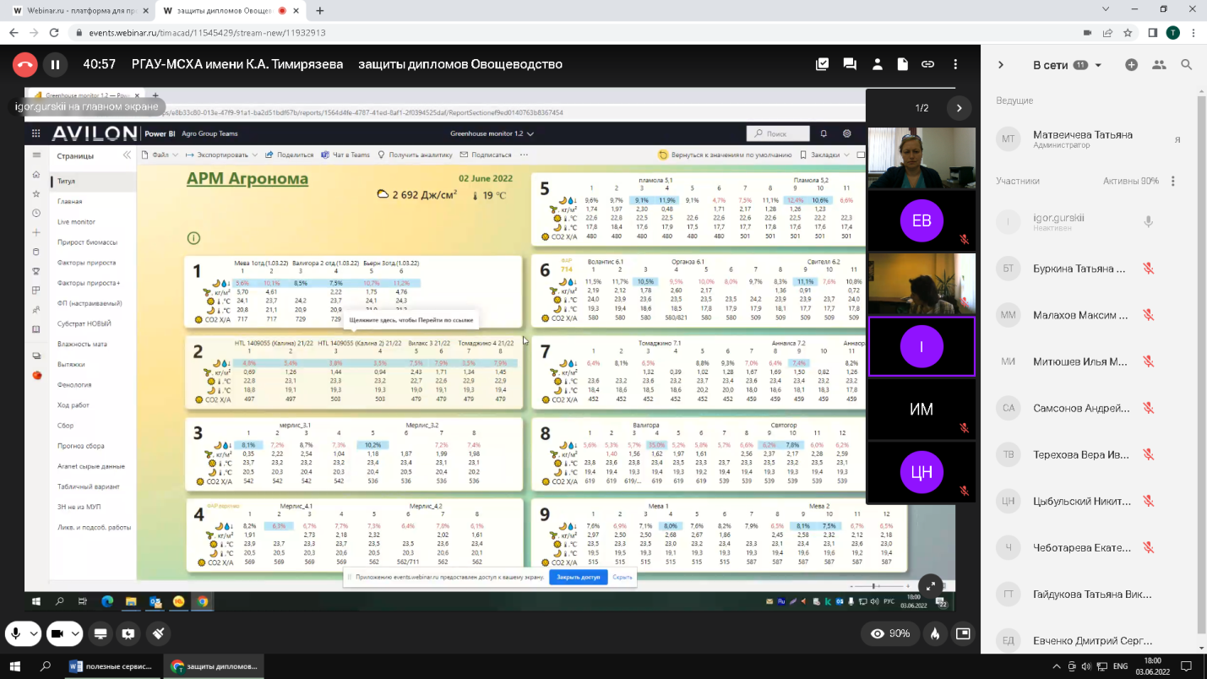Open camera settings chevron

click(76, 633)
